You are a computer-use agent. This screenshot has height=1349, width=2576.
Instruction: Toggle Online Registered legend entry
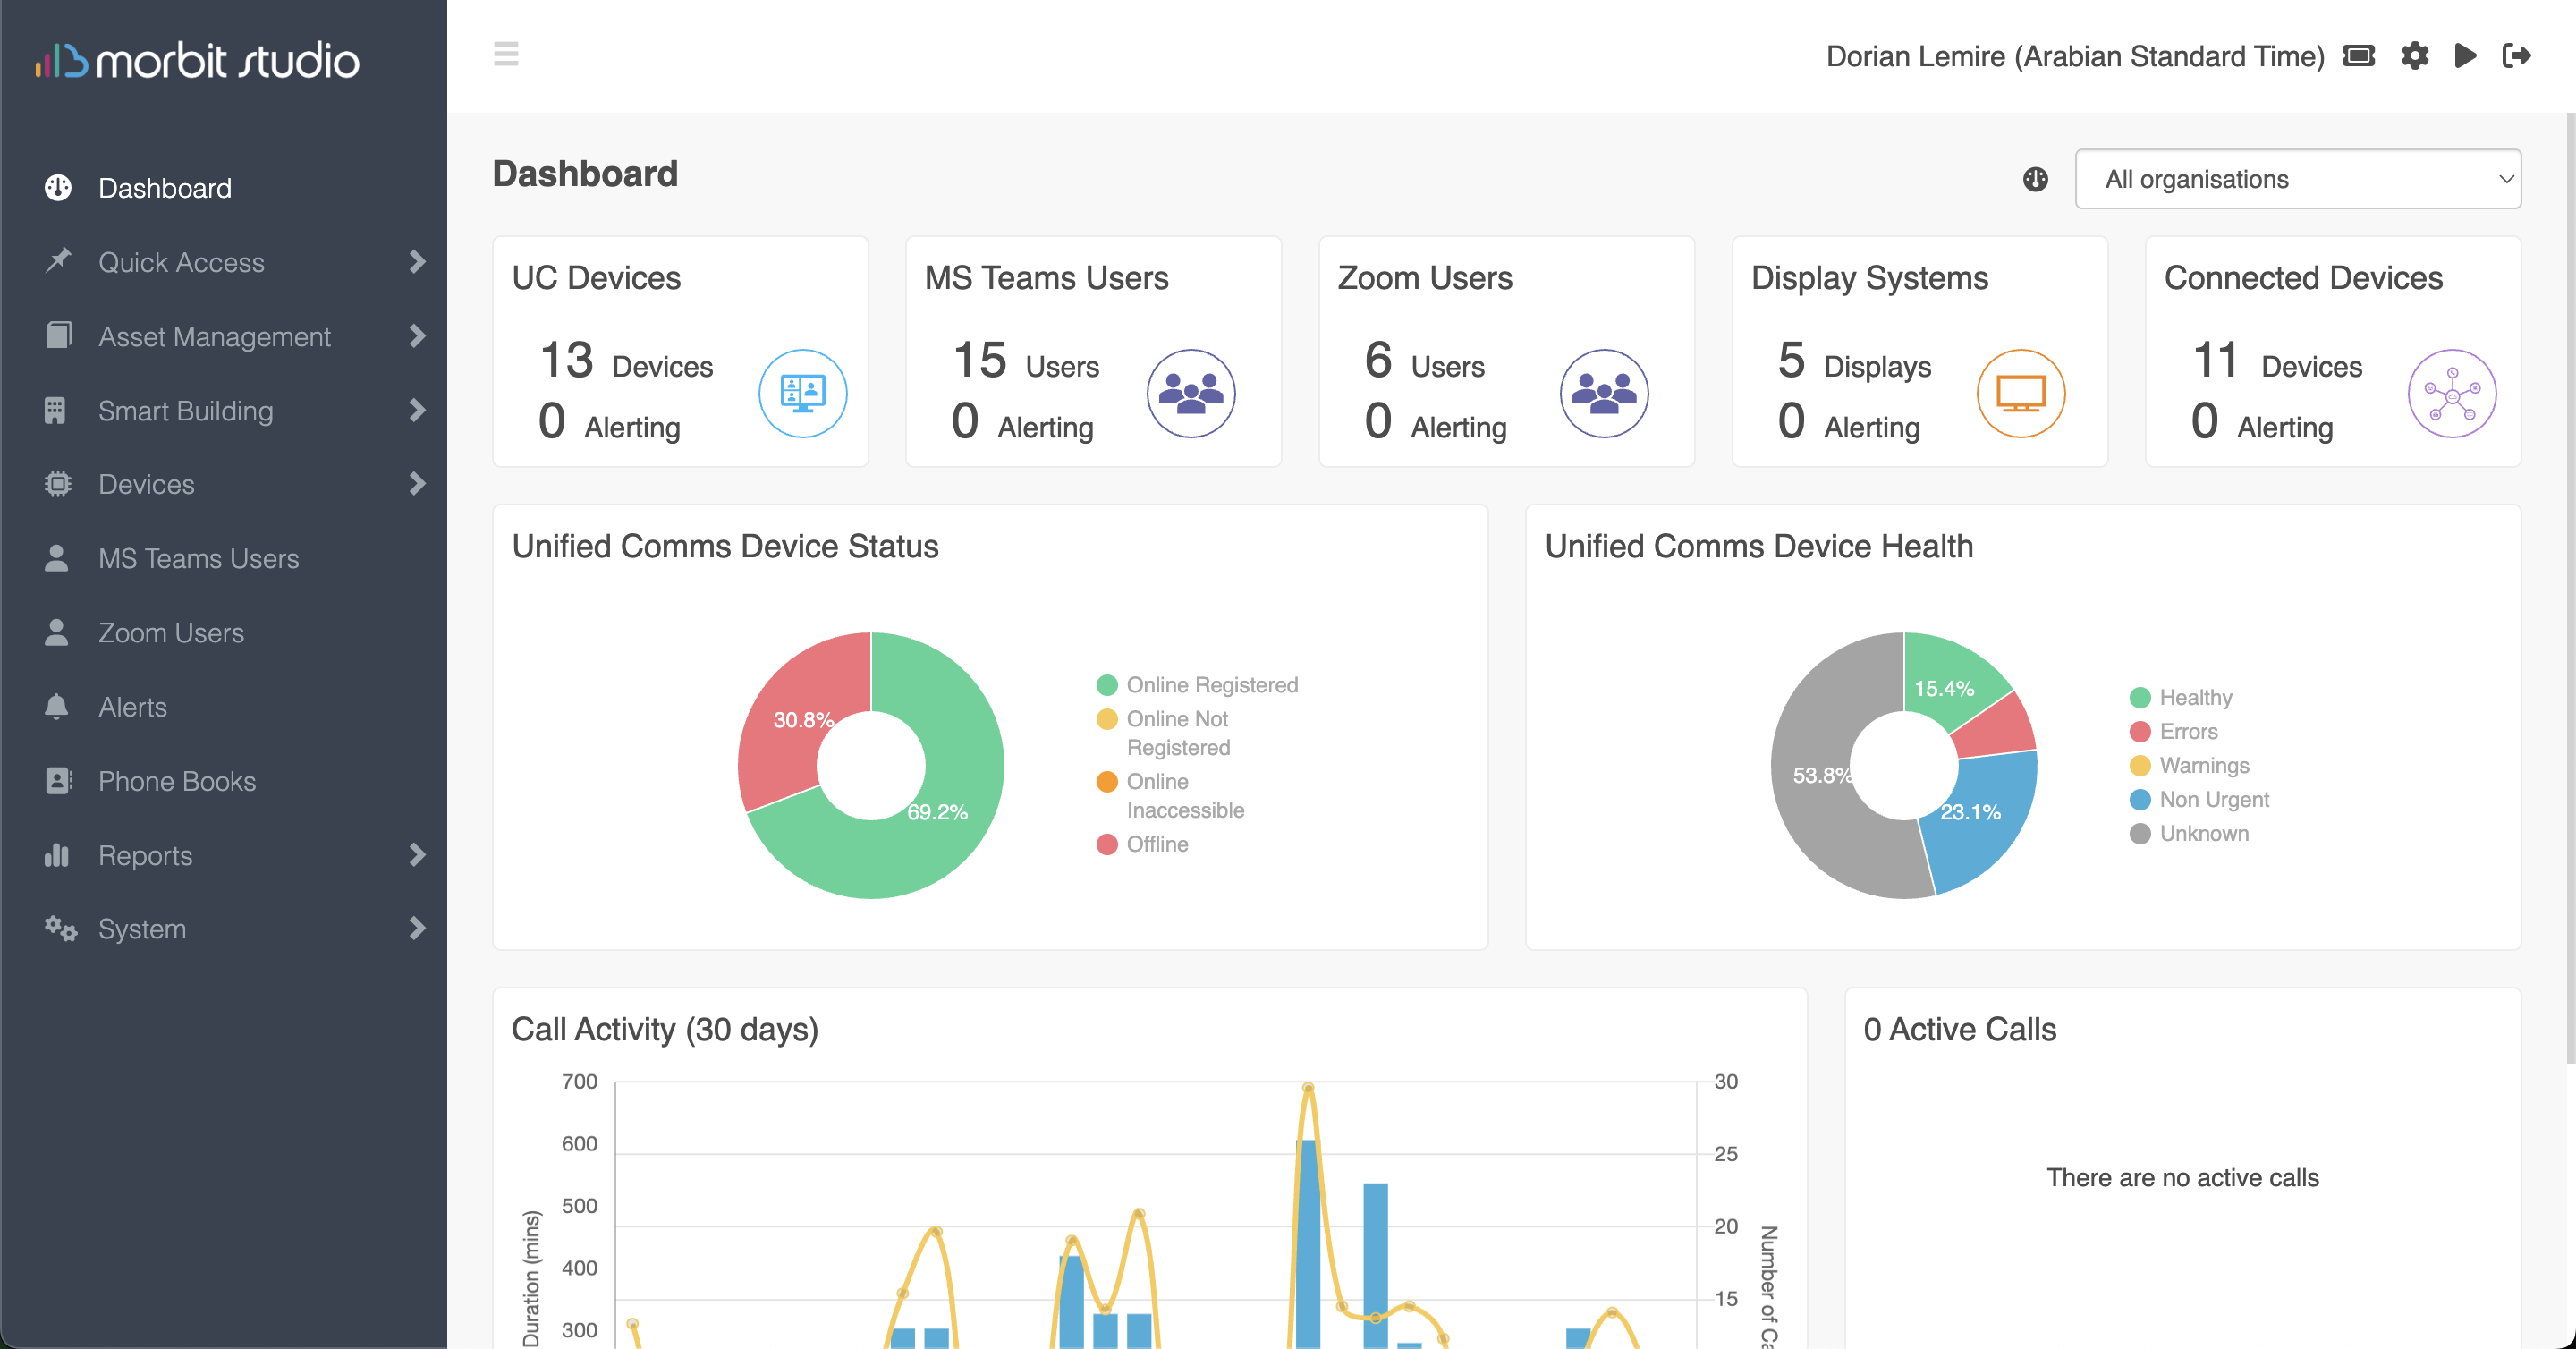(x=1197, y=685)
